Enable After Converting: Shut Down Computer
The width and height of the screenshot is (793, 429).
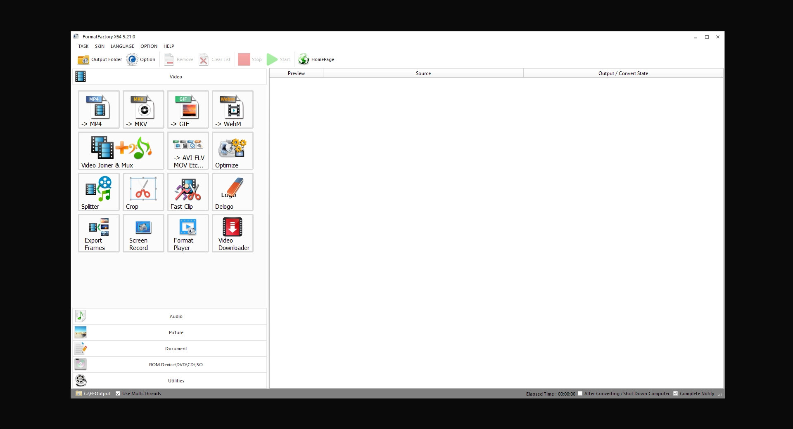click(x=580, y=394)
